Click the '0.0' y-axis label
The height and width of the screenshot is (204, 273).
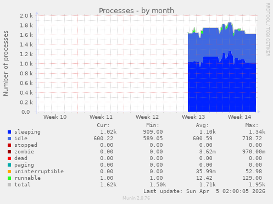pos(26,112)
